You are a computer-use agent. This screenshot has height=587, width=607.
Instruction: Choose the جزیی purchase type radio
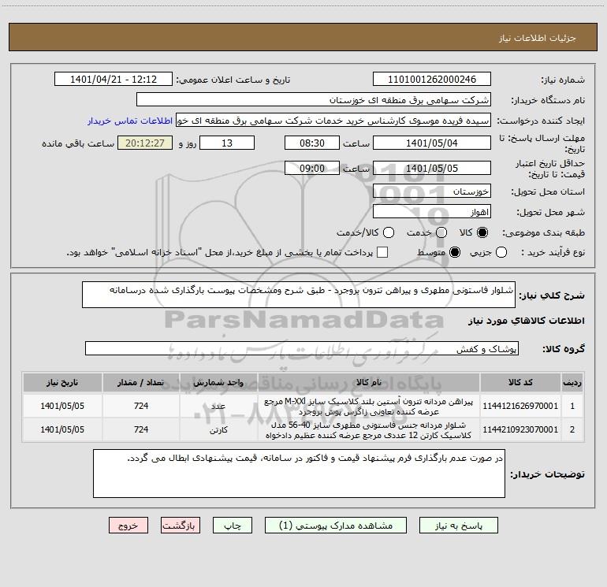pyautogui.click(x=501, y=252)
